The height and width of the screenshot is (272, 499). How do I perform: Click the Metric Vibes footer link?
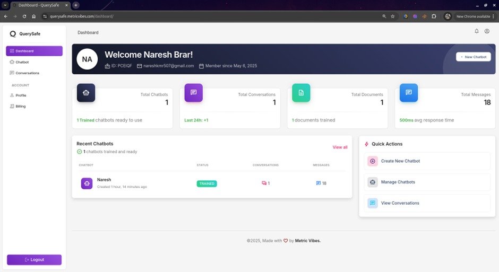(307, 241)
